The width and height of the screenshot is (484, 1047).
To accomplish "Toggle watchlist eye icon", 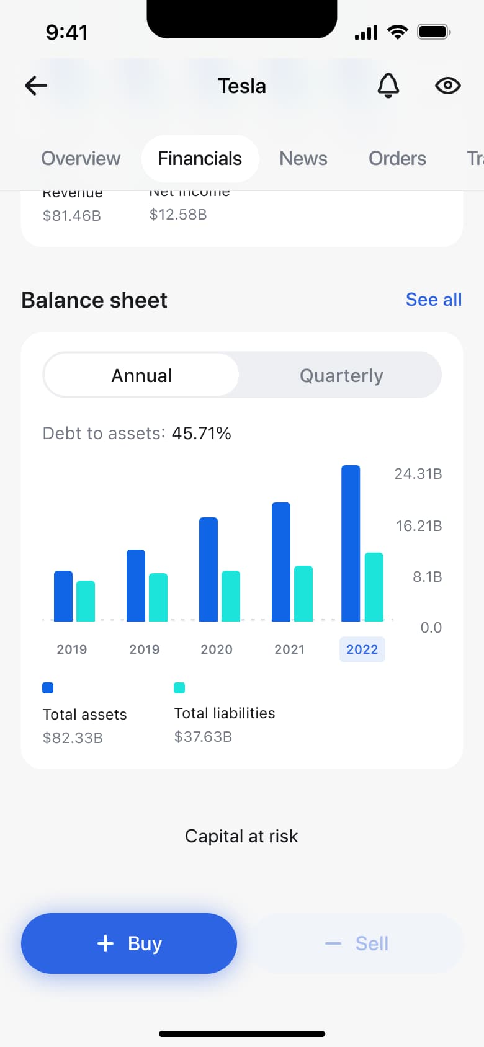I will coord(447,86).
